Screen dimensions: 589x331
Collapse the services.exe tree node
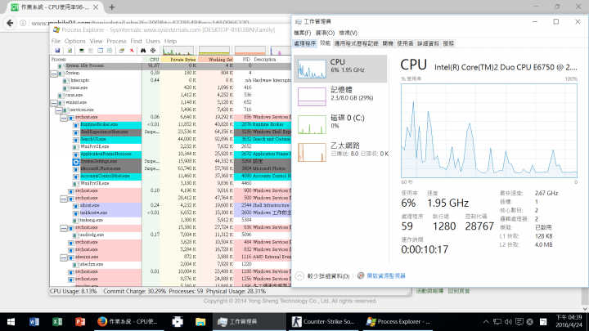click(59, 110)
